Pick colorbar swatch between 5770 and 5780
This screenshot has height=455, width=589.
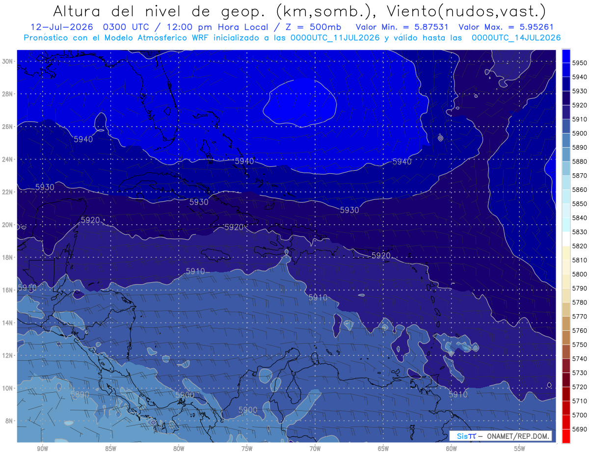click(566, 310)
